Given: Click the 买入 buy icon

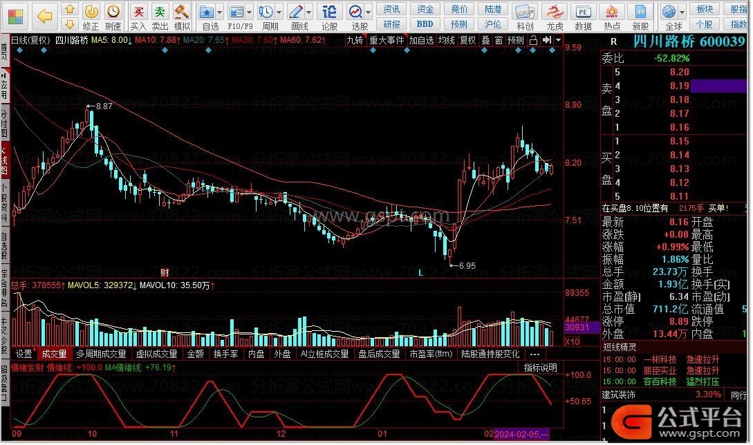Looking at the screenshot, I should click(138, 17).
